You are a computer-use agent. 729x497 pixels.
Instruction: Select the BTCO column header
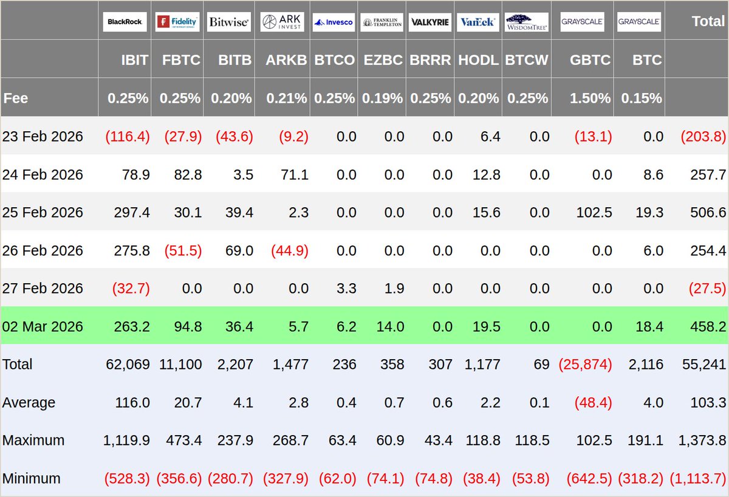coord(335,60)
